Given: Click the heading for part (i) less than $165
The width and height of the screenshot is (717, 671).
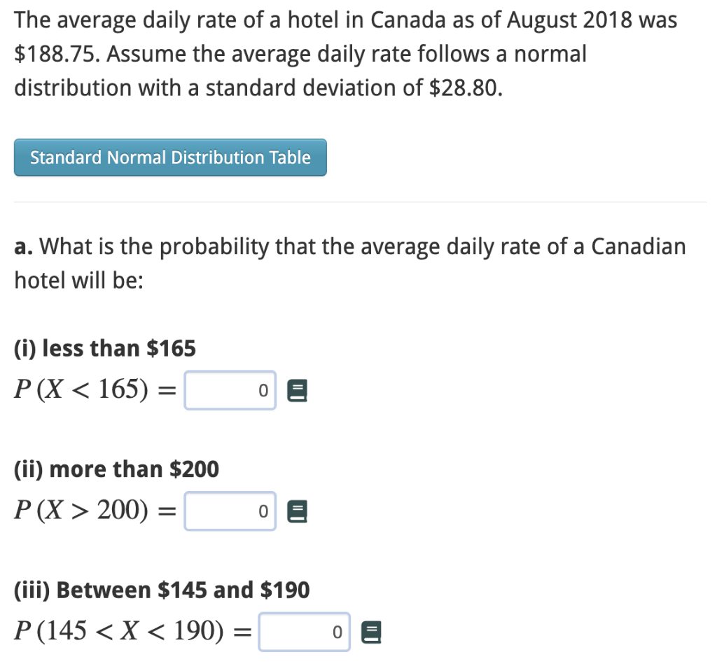Looking at the screenshot, I should [x=104, y=347].
